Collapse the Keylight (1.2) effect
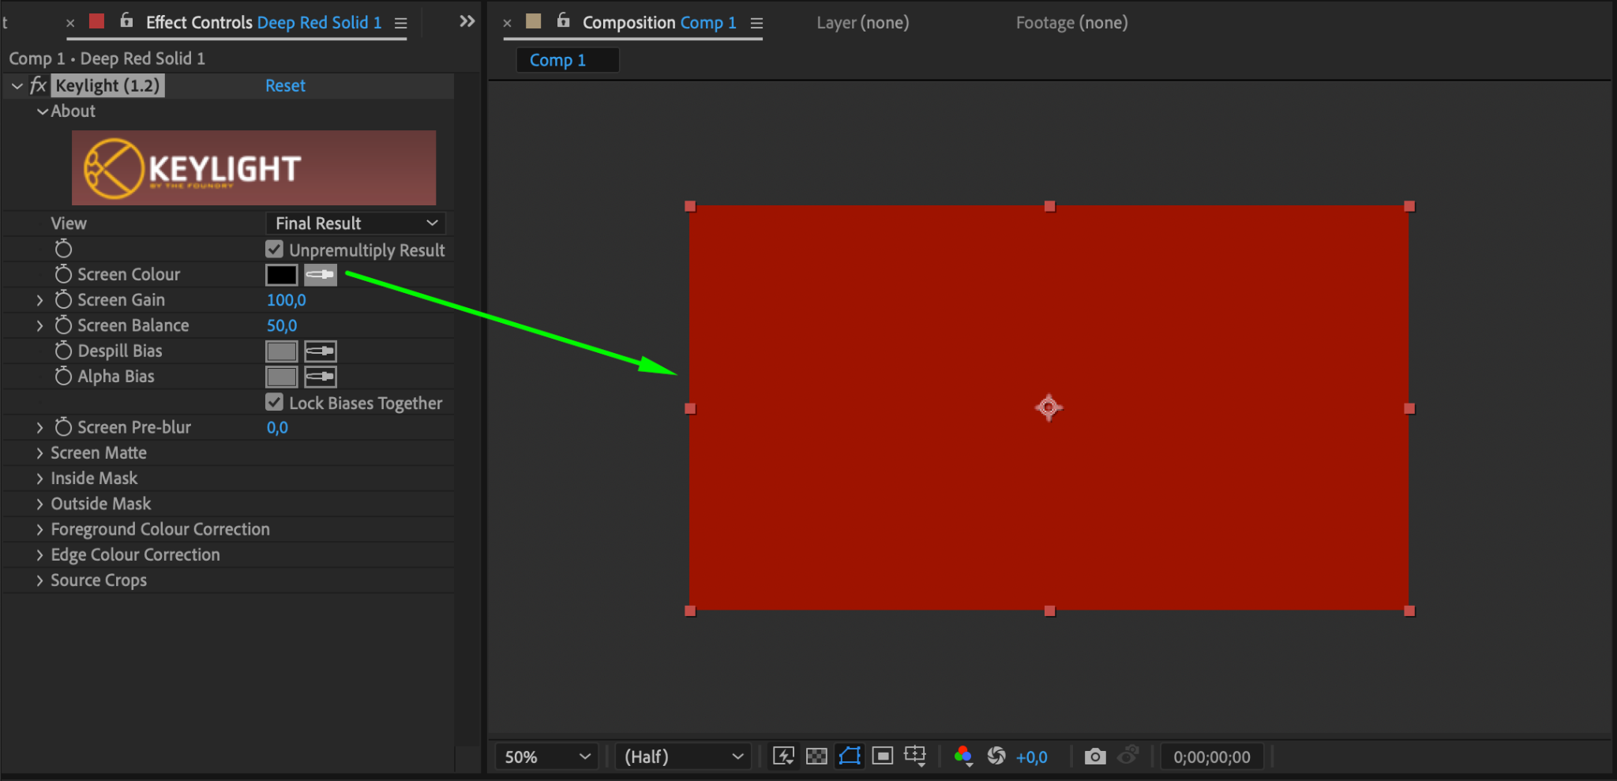The height and width of the screenshot is (781, 1617). 17,85
